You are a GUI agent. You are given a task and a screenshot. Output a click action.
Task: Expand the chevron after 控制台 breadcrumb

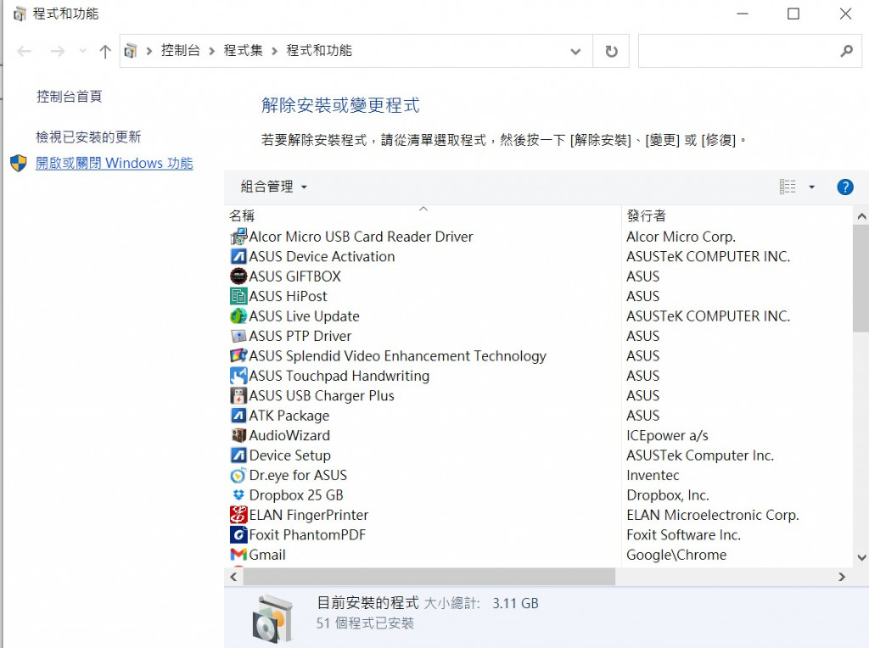click(x=211, y=52)
